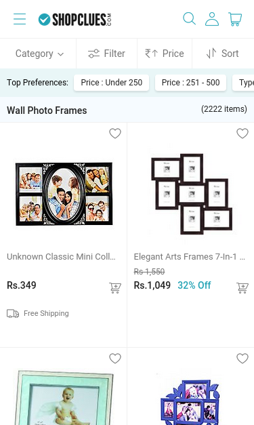Wishlist the Unknown Classic Mini Collage frame
This screenshot has height=425, width=254.
(115, 134)
